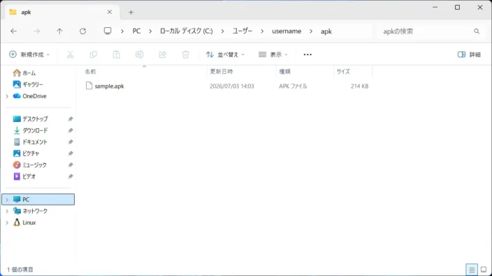This screenshot has height=276, width=492.
Task: Go forward with the right arrow
Action: 37,31
